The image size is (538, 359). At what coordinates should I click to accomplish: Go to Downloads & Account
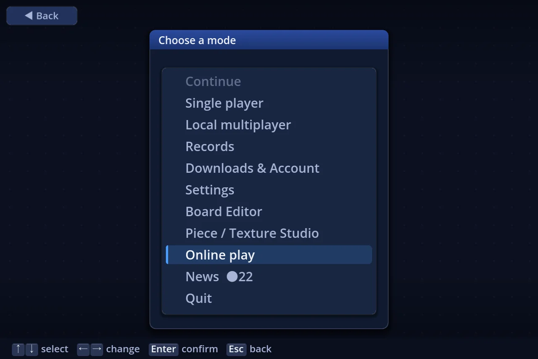tap(269, 168)
